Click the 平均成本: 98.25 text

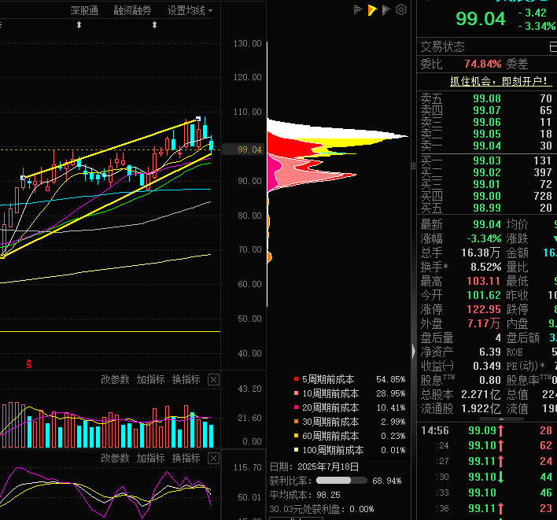pos(304,495)
